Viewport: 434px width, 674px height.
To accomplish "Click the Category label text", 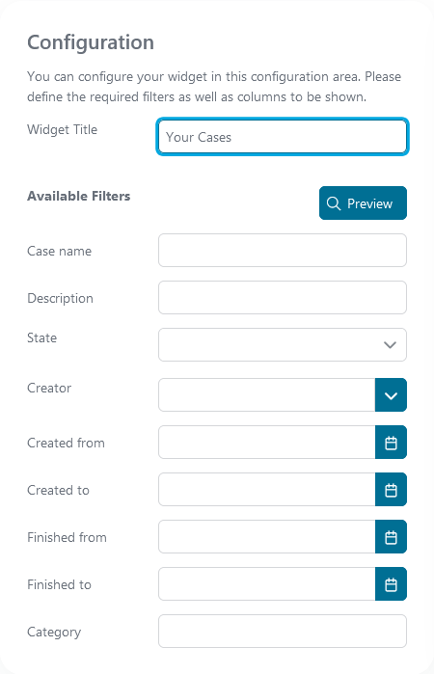I will (x=54, y=632).
